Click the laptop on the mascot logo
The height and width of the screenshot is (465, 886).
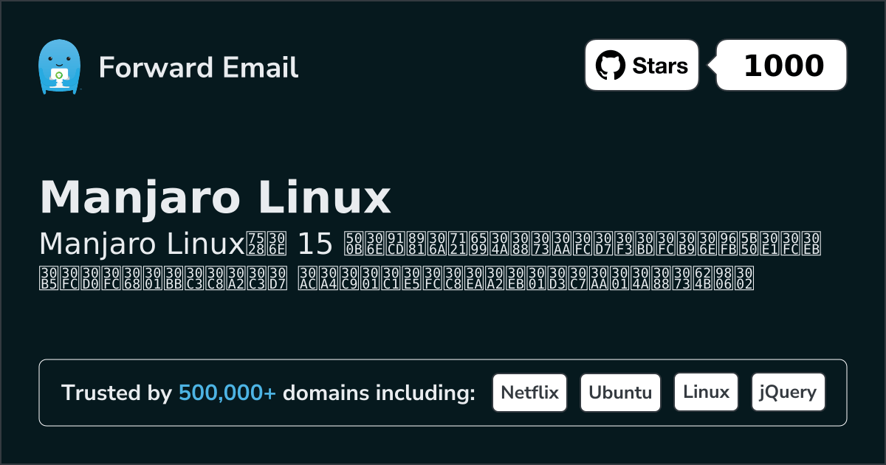click(x=61, y=76)
